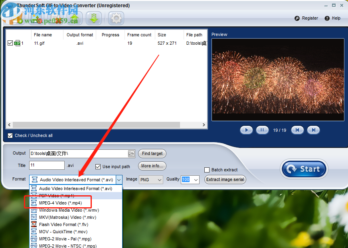Select PSP Video (*.mp4) option
The image size is (348, 248).
(x=76, y=196)
